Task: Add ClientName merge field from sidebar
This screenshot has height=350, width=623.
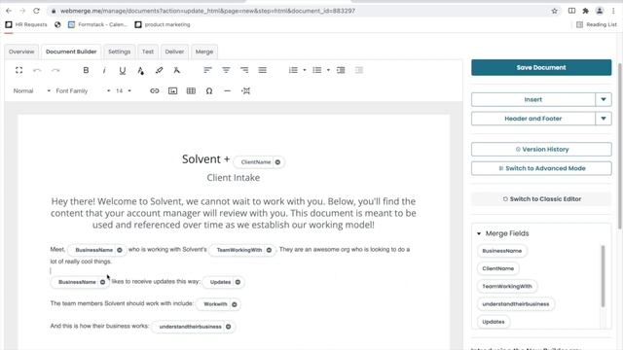Action: pos(497,268)
